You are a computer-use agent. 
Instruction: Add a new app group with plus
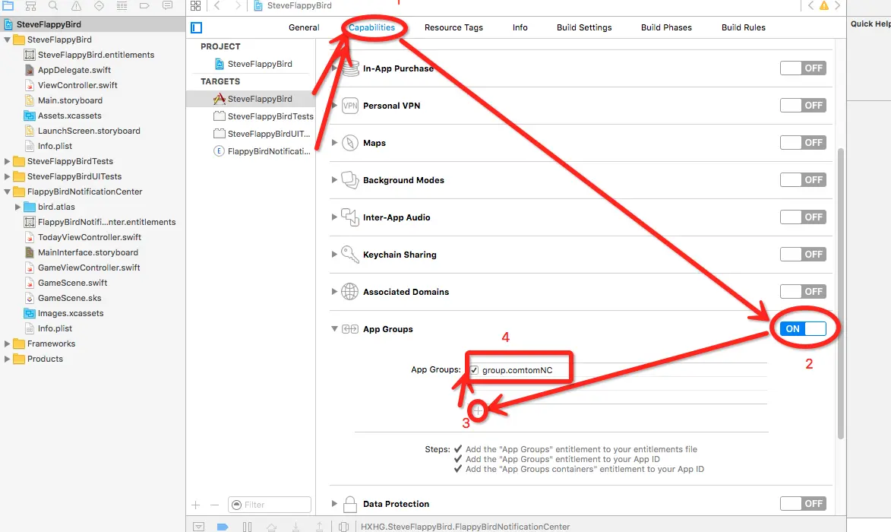pyautogui.click(x=478, y=410)
